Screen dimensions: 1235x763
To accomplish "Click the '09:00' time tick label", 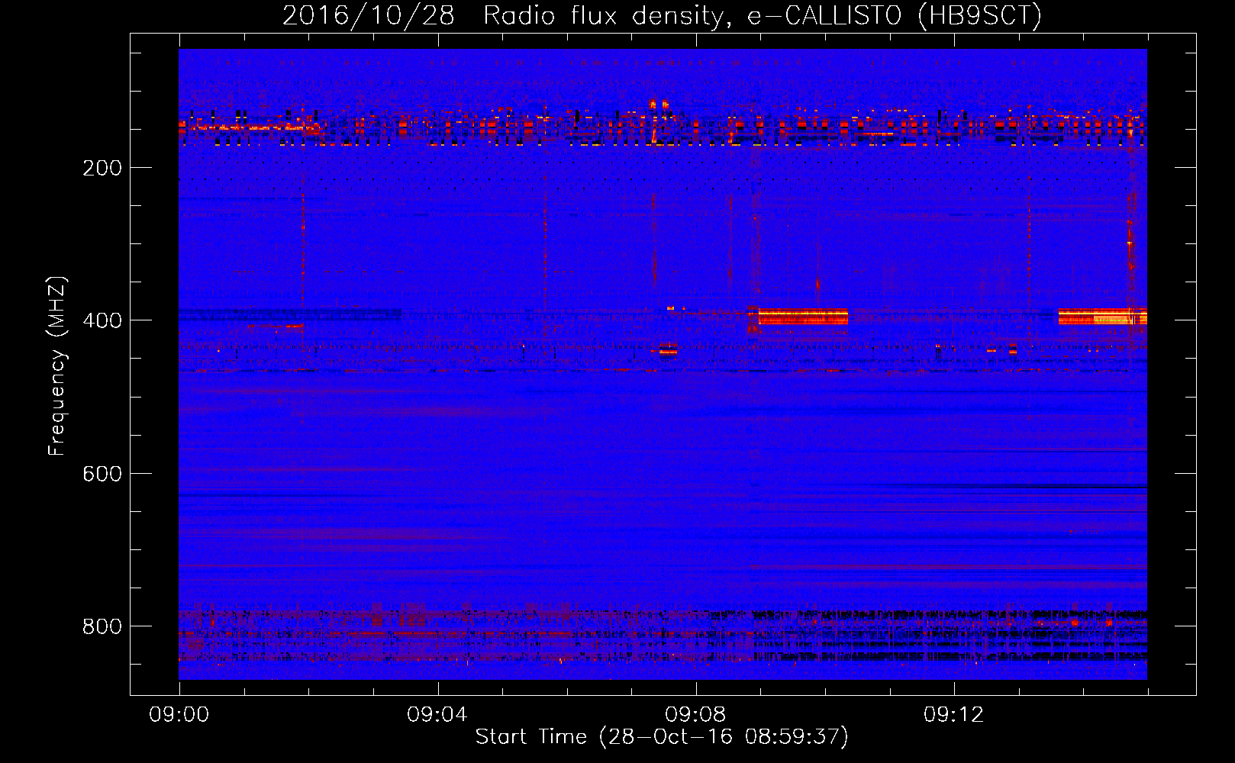I will (179, 715).
